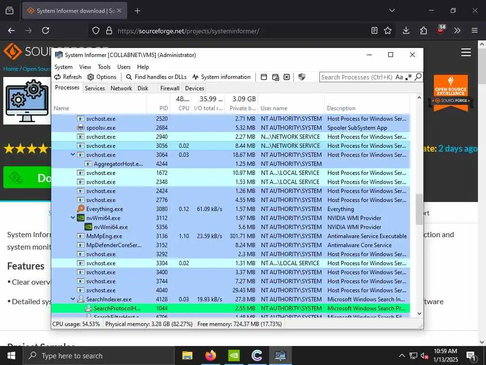Screen dimensions: 486x365
Task: Select the MpDefenderCoreService process row
Action: 230,245
